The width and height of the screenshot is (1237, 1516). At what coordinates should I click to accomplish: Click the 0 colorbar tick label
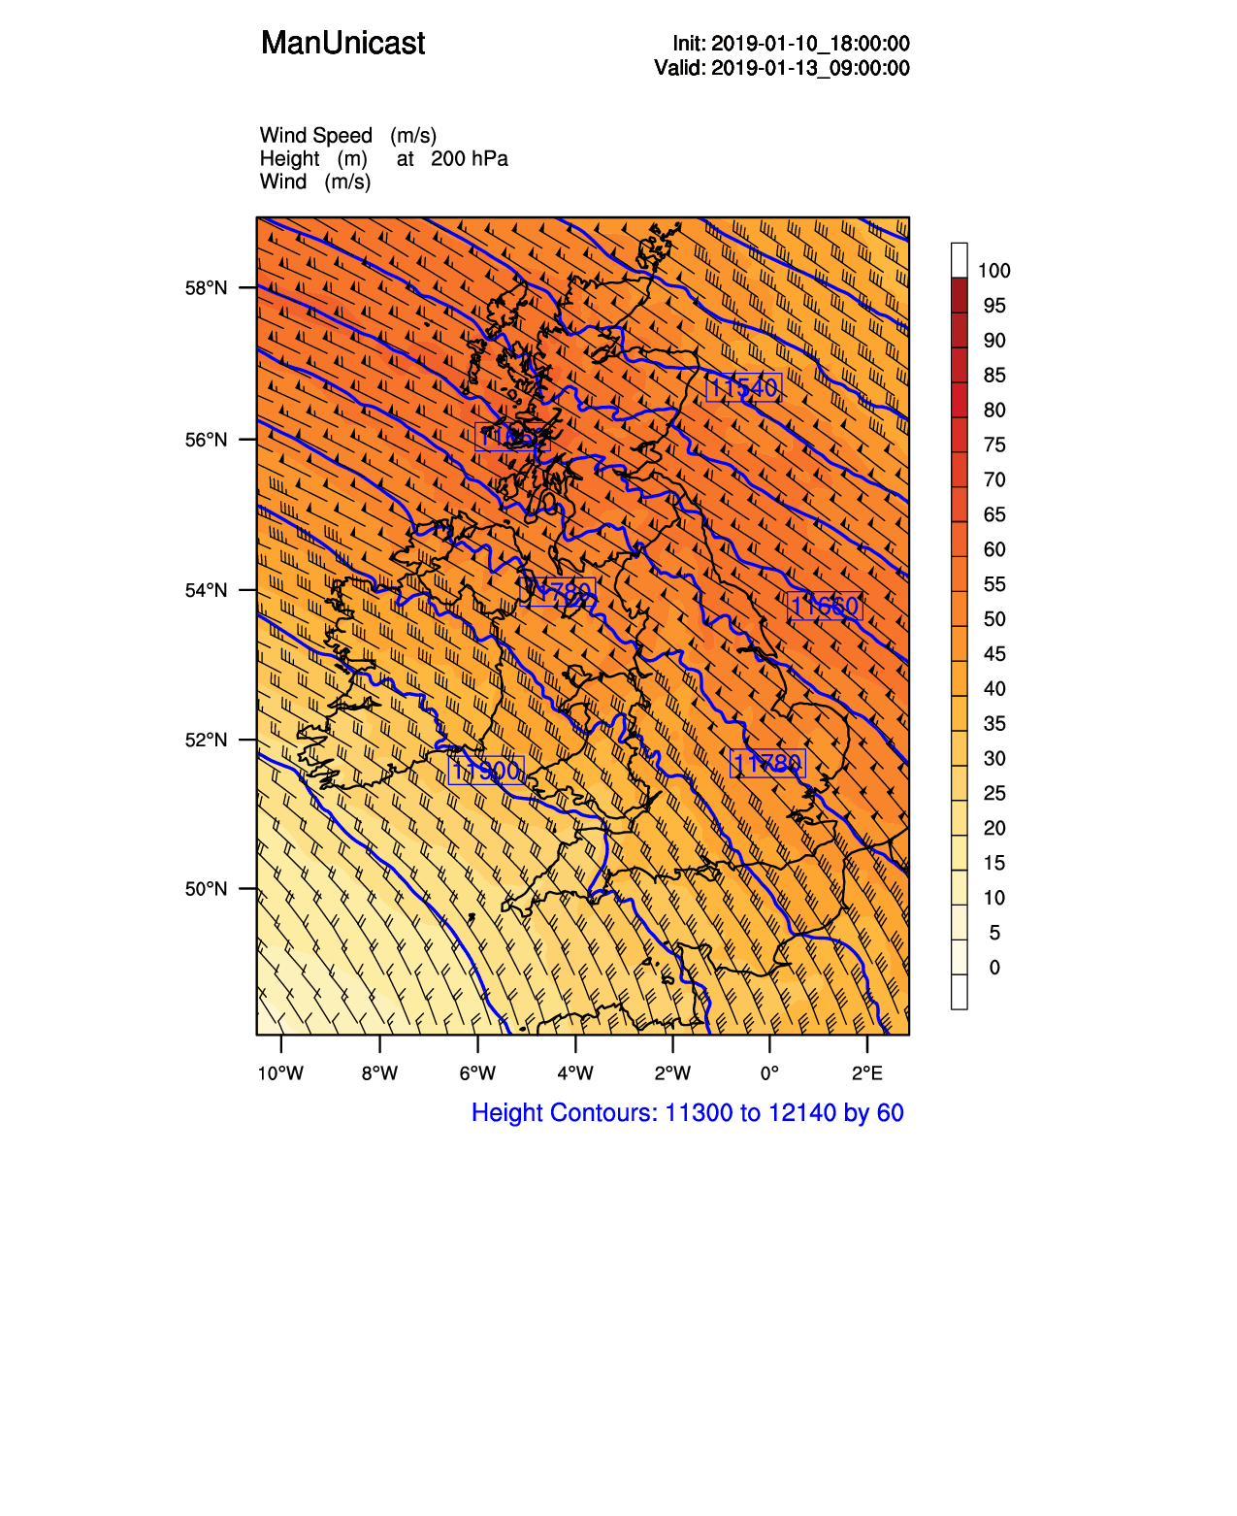click(994, 968)
